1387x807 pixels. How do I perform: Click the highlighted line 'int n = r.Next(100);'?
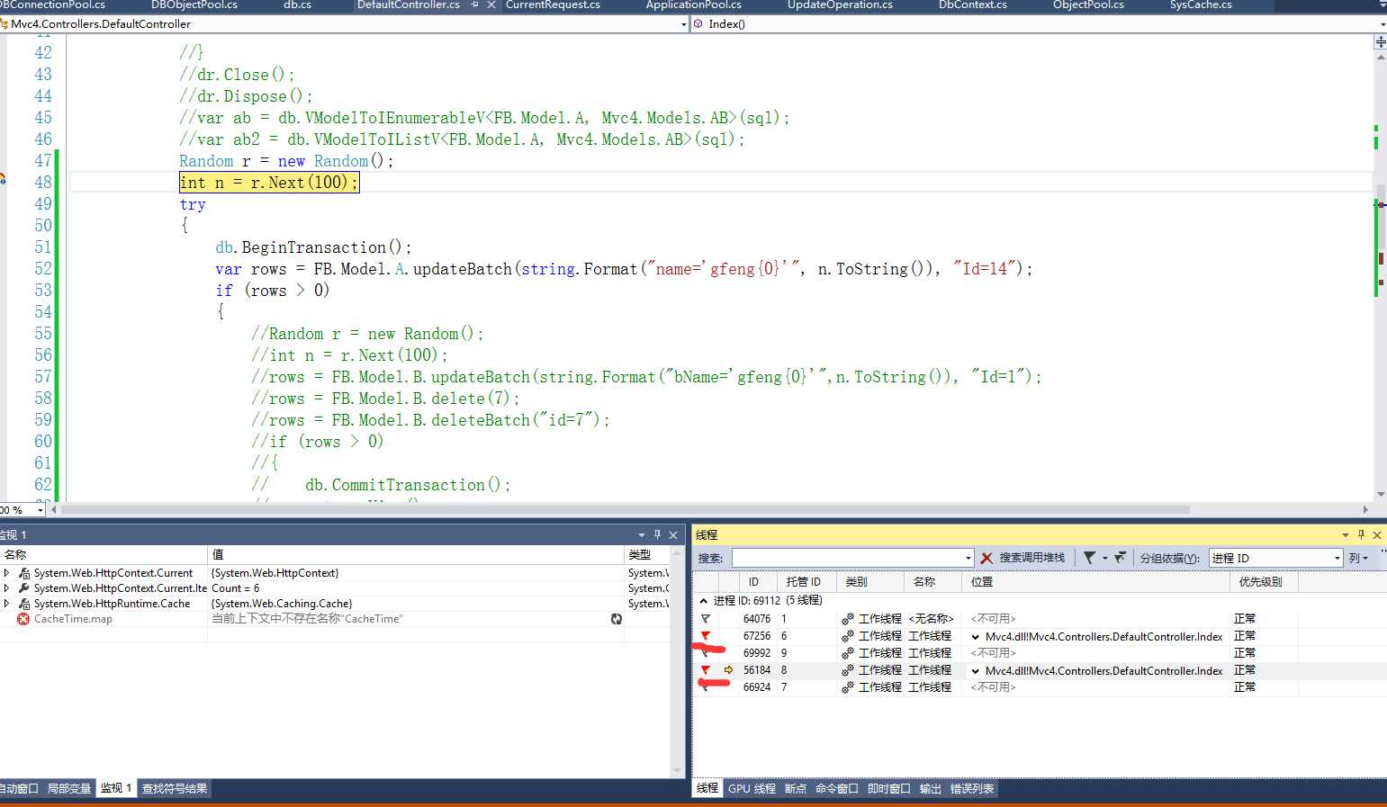click(x=269, y=183)
